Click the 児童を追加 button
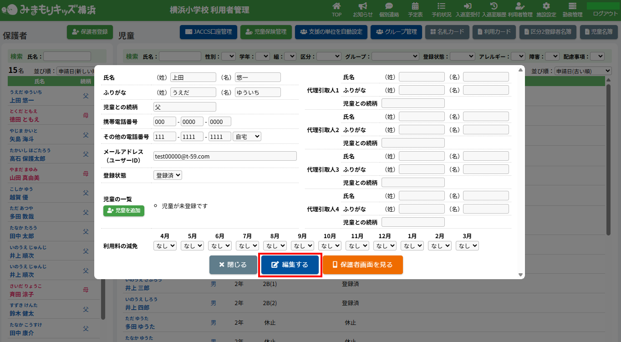 (124, 210)
